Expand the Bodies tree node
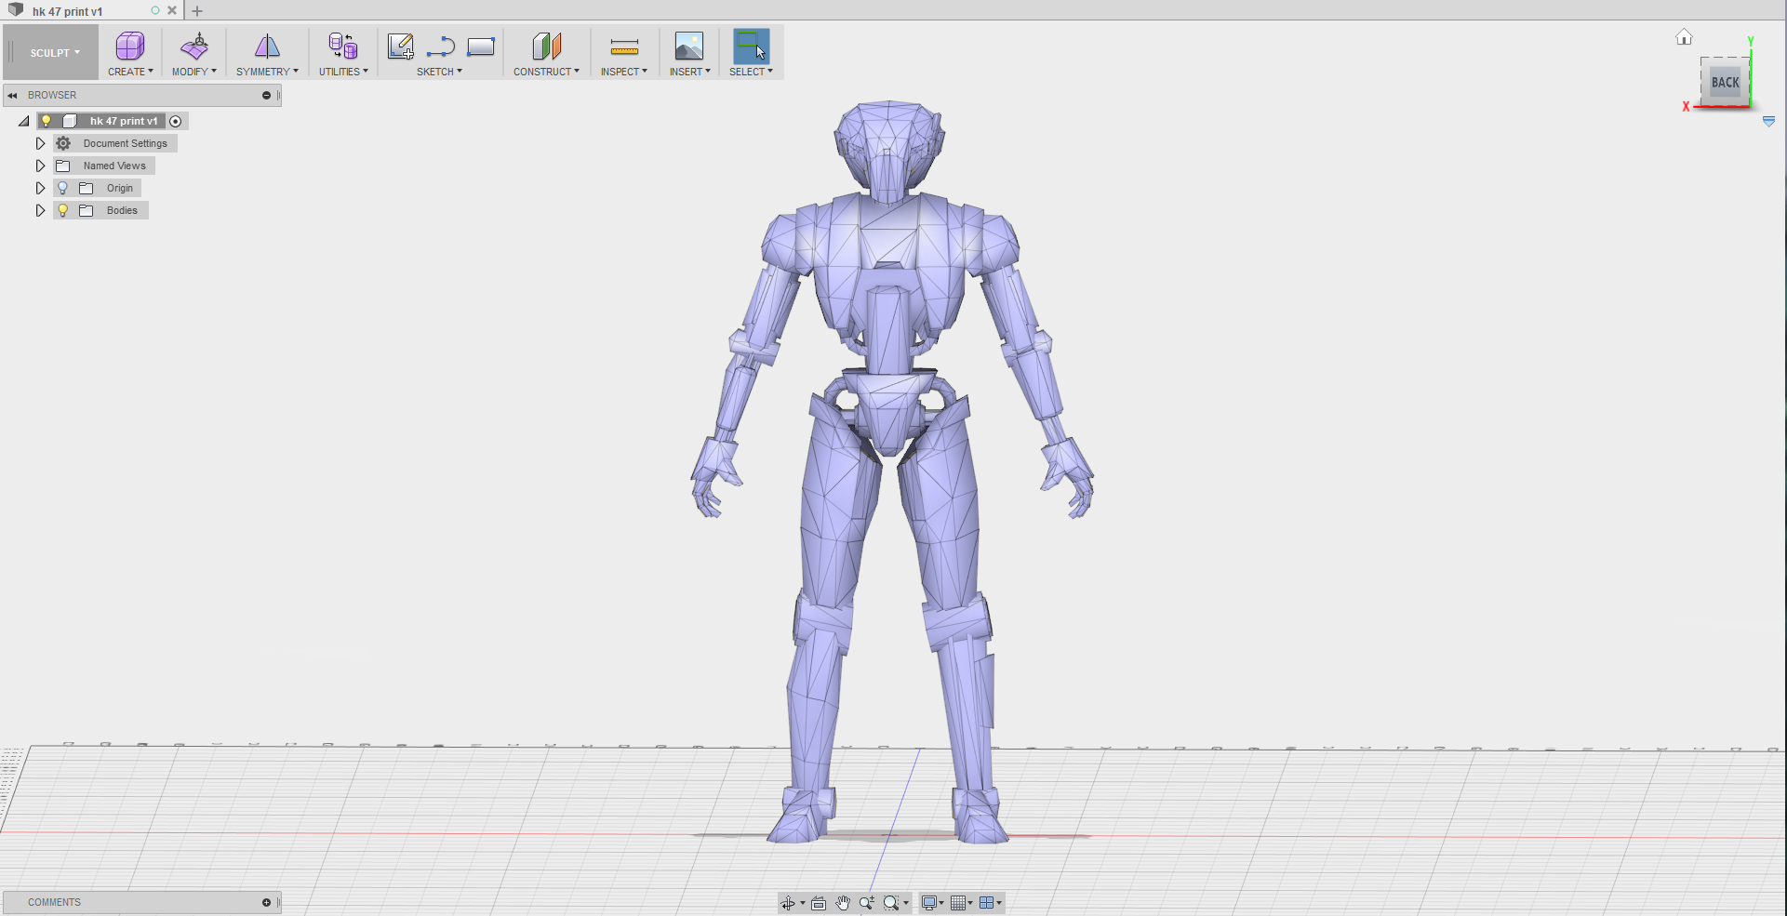The image size is (1787, 916). point(40,210)
